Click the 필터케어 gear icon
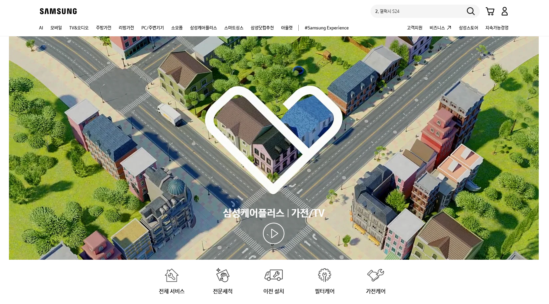This screenshot has height=304, width=549. (x=324, y=275)
